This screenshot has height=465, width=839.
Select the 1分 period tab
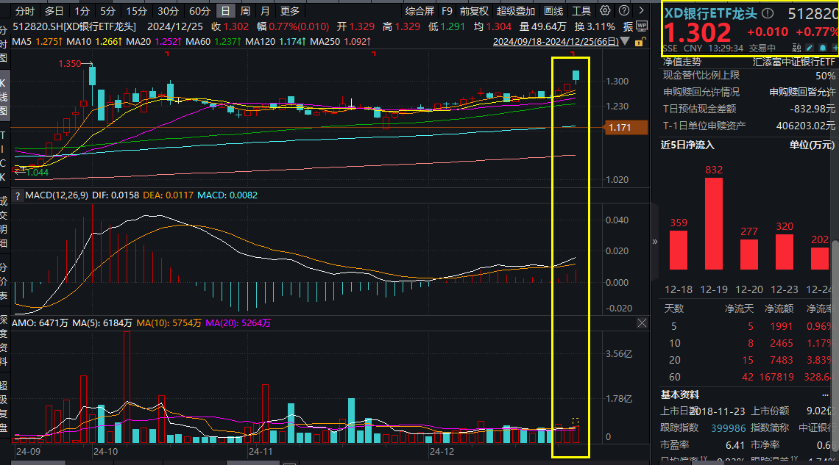82,11
